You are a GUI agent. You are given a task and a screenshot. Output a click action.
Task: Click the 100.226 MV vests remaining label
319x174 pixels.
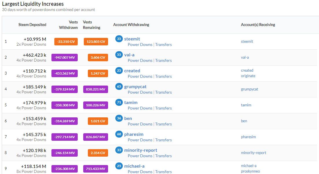click(x=96, y=105)
